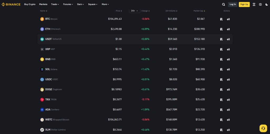Click the ADA price $0.6697
Viewport: 270px width, 134px height.
click(117, 110)
